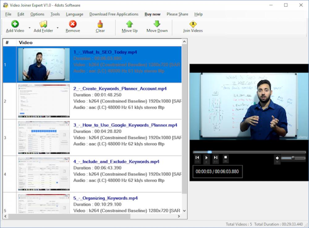Click the Buy now menu link
The image size is (309, 228).
(152, 14)
